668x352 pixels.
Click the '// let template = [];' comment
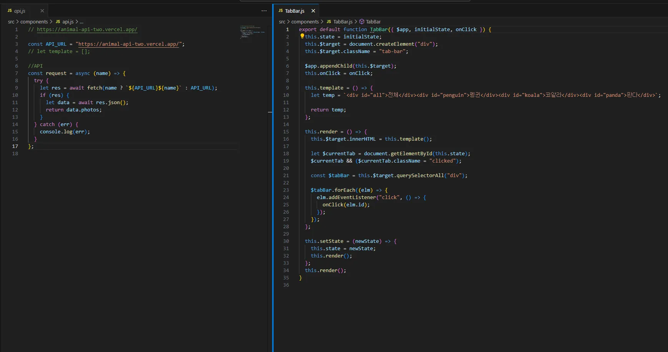(59, 51)
